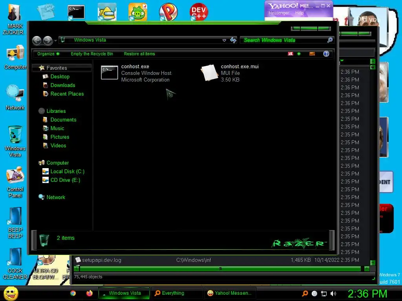Click the Everything horizontal scrollbar
This screenshot has height=301, width=402.
220,269
